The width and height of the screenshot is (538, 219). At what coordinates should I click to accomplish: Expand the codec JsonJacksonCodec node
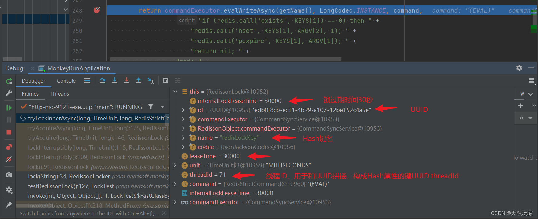pyautogui.click(x=183, y=147)
